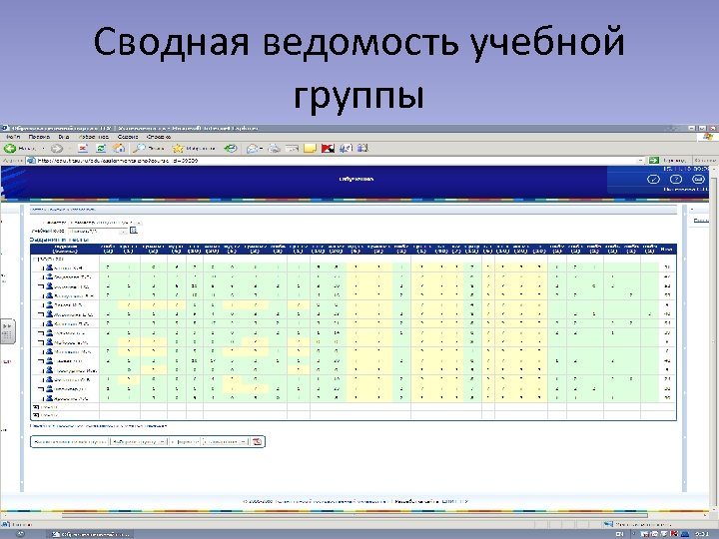Click the green Go arrow beside address bar

click(x=654, y=160)
